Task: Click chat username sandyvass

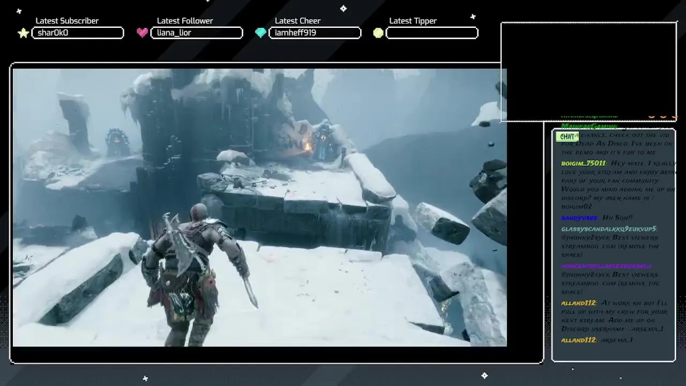Action: pyautogui.click(x=579, y=218)
